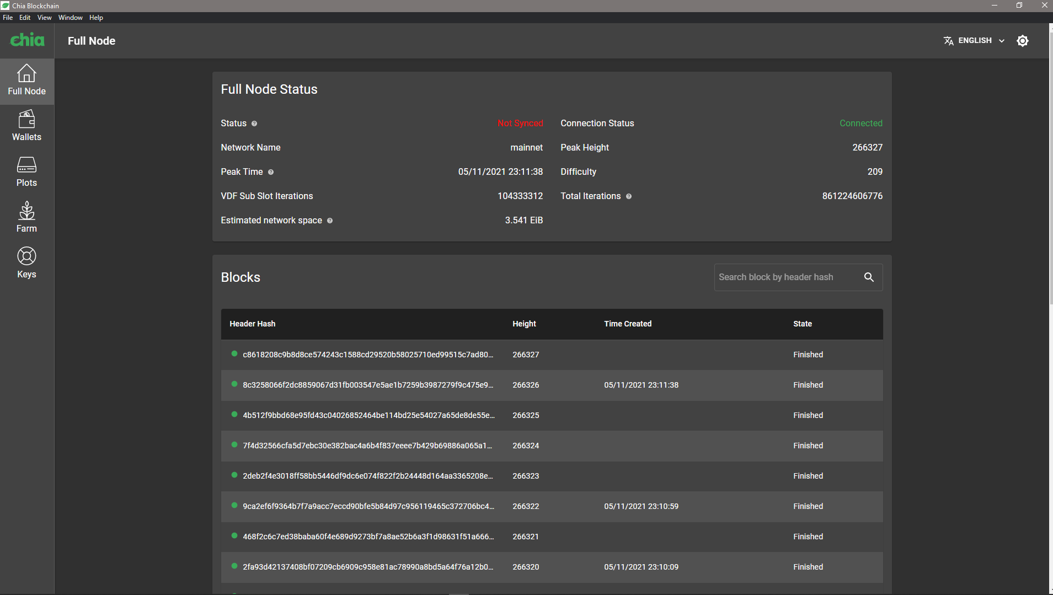Open block 4b512f9bbd68e95f... row
The width and height of the screenshot is (1053, 595).
(x=552, y=415)
